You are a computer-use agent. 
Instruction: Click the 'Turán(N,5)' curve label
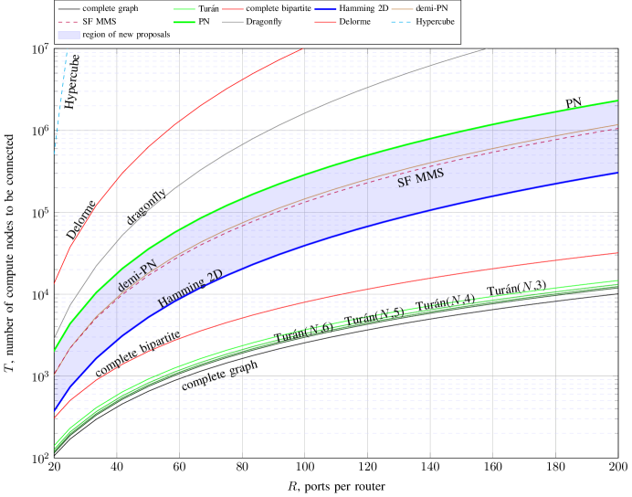point(374,317)
